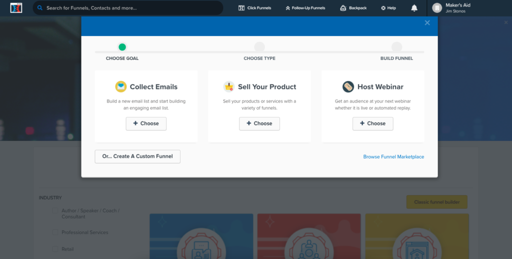
Task: Click the background page close X
Action: tap(506, 22)
